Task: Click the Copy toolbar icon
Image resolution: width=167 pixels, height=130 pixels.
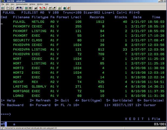Action: point(8,8)
